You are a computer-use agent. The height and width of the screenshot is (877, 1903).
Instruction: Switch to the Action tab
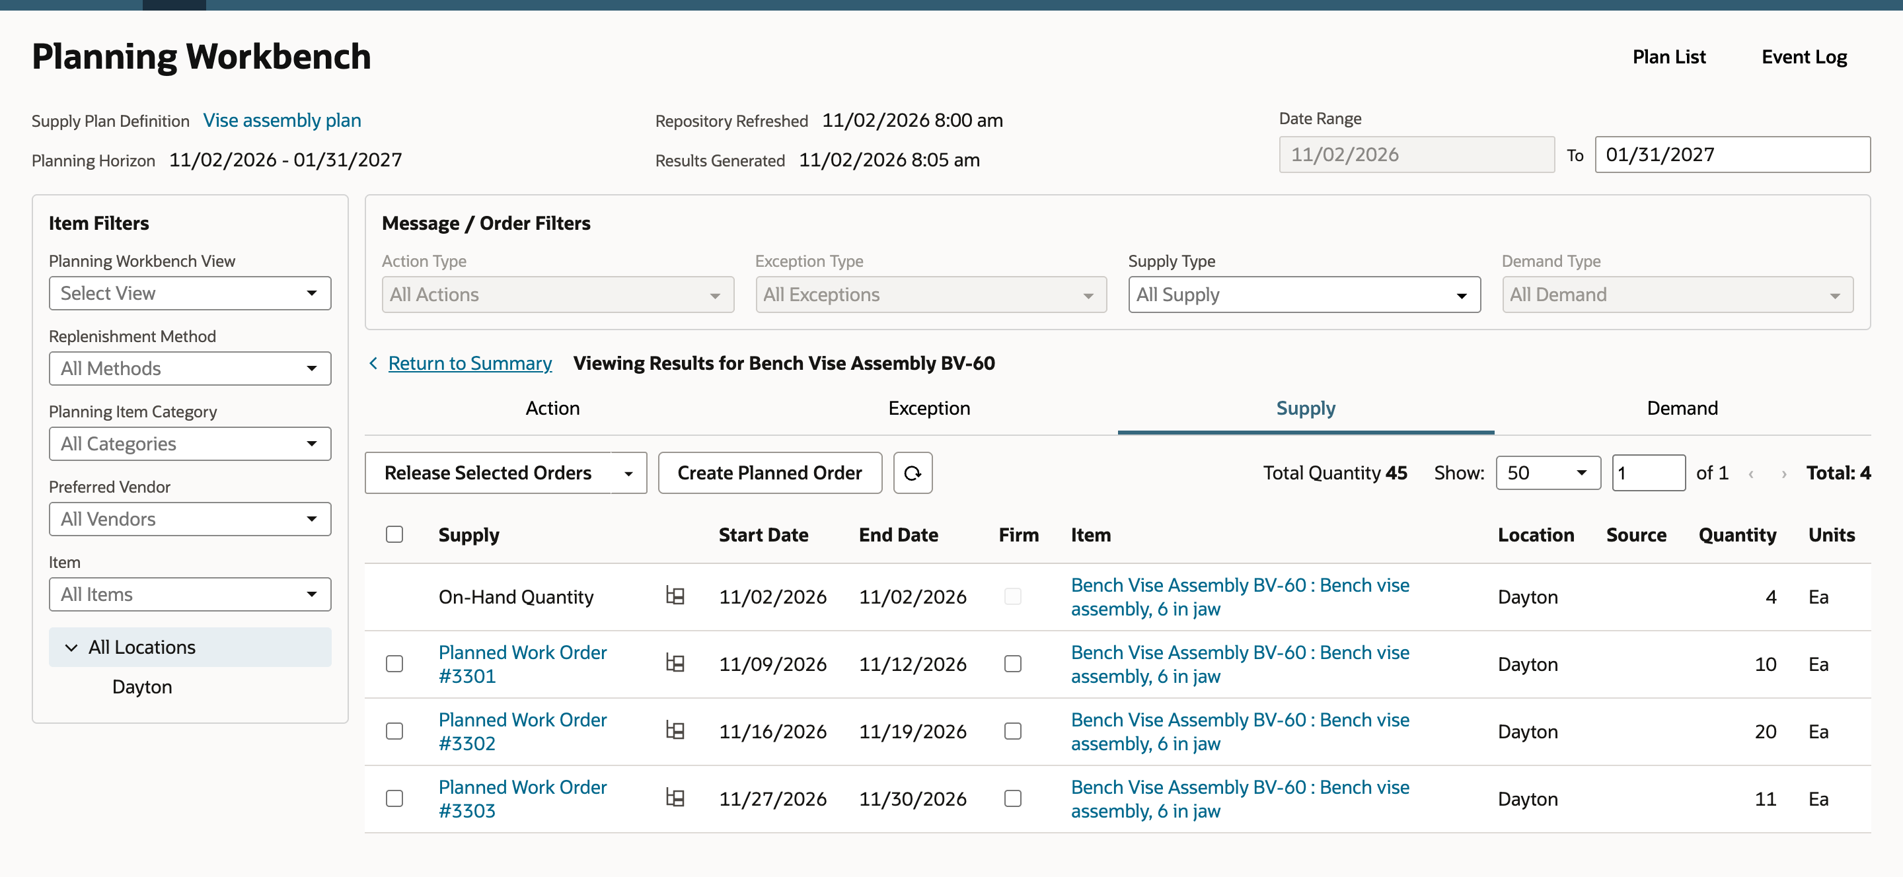pyautogui.click(x=552, y=408)
